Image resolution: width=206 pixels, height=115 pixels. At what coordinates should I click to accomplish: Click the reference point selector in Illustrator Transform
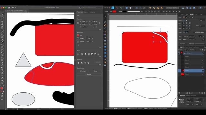[78, 23]
